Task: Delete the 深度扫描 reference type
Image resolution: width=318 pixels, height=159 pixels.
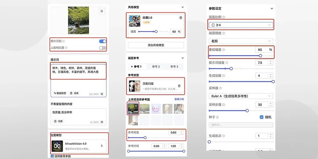Action: (179, 86)
